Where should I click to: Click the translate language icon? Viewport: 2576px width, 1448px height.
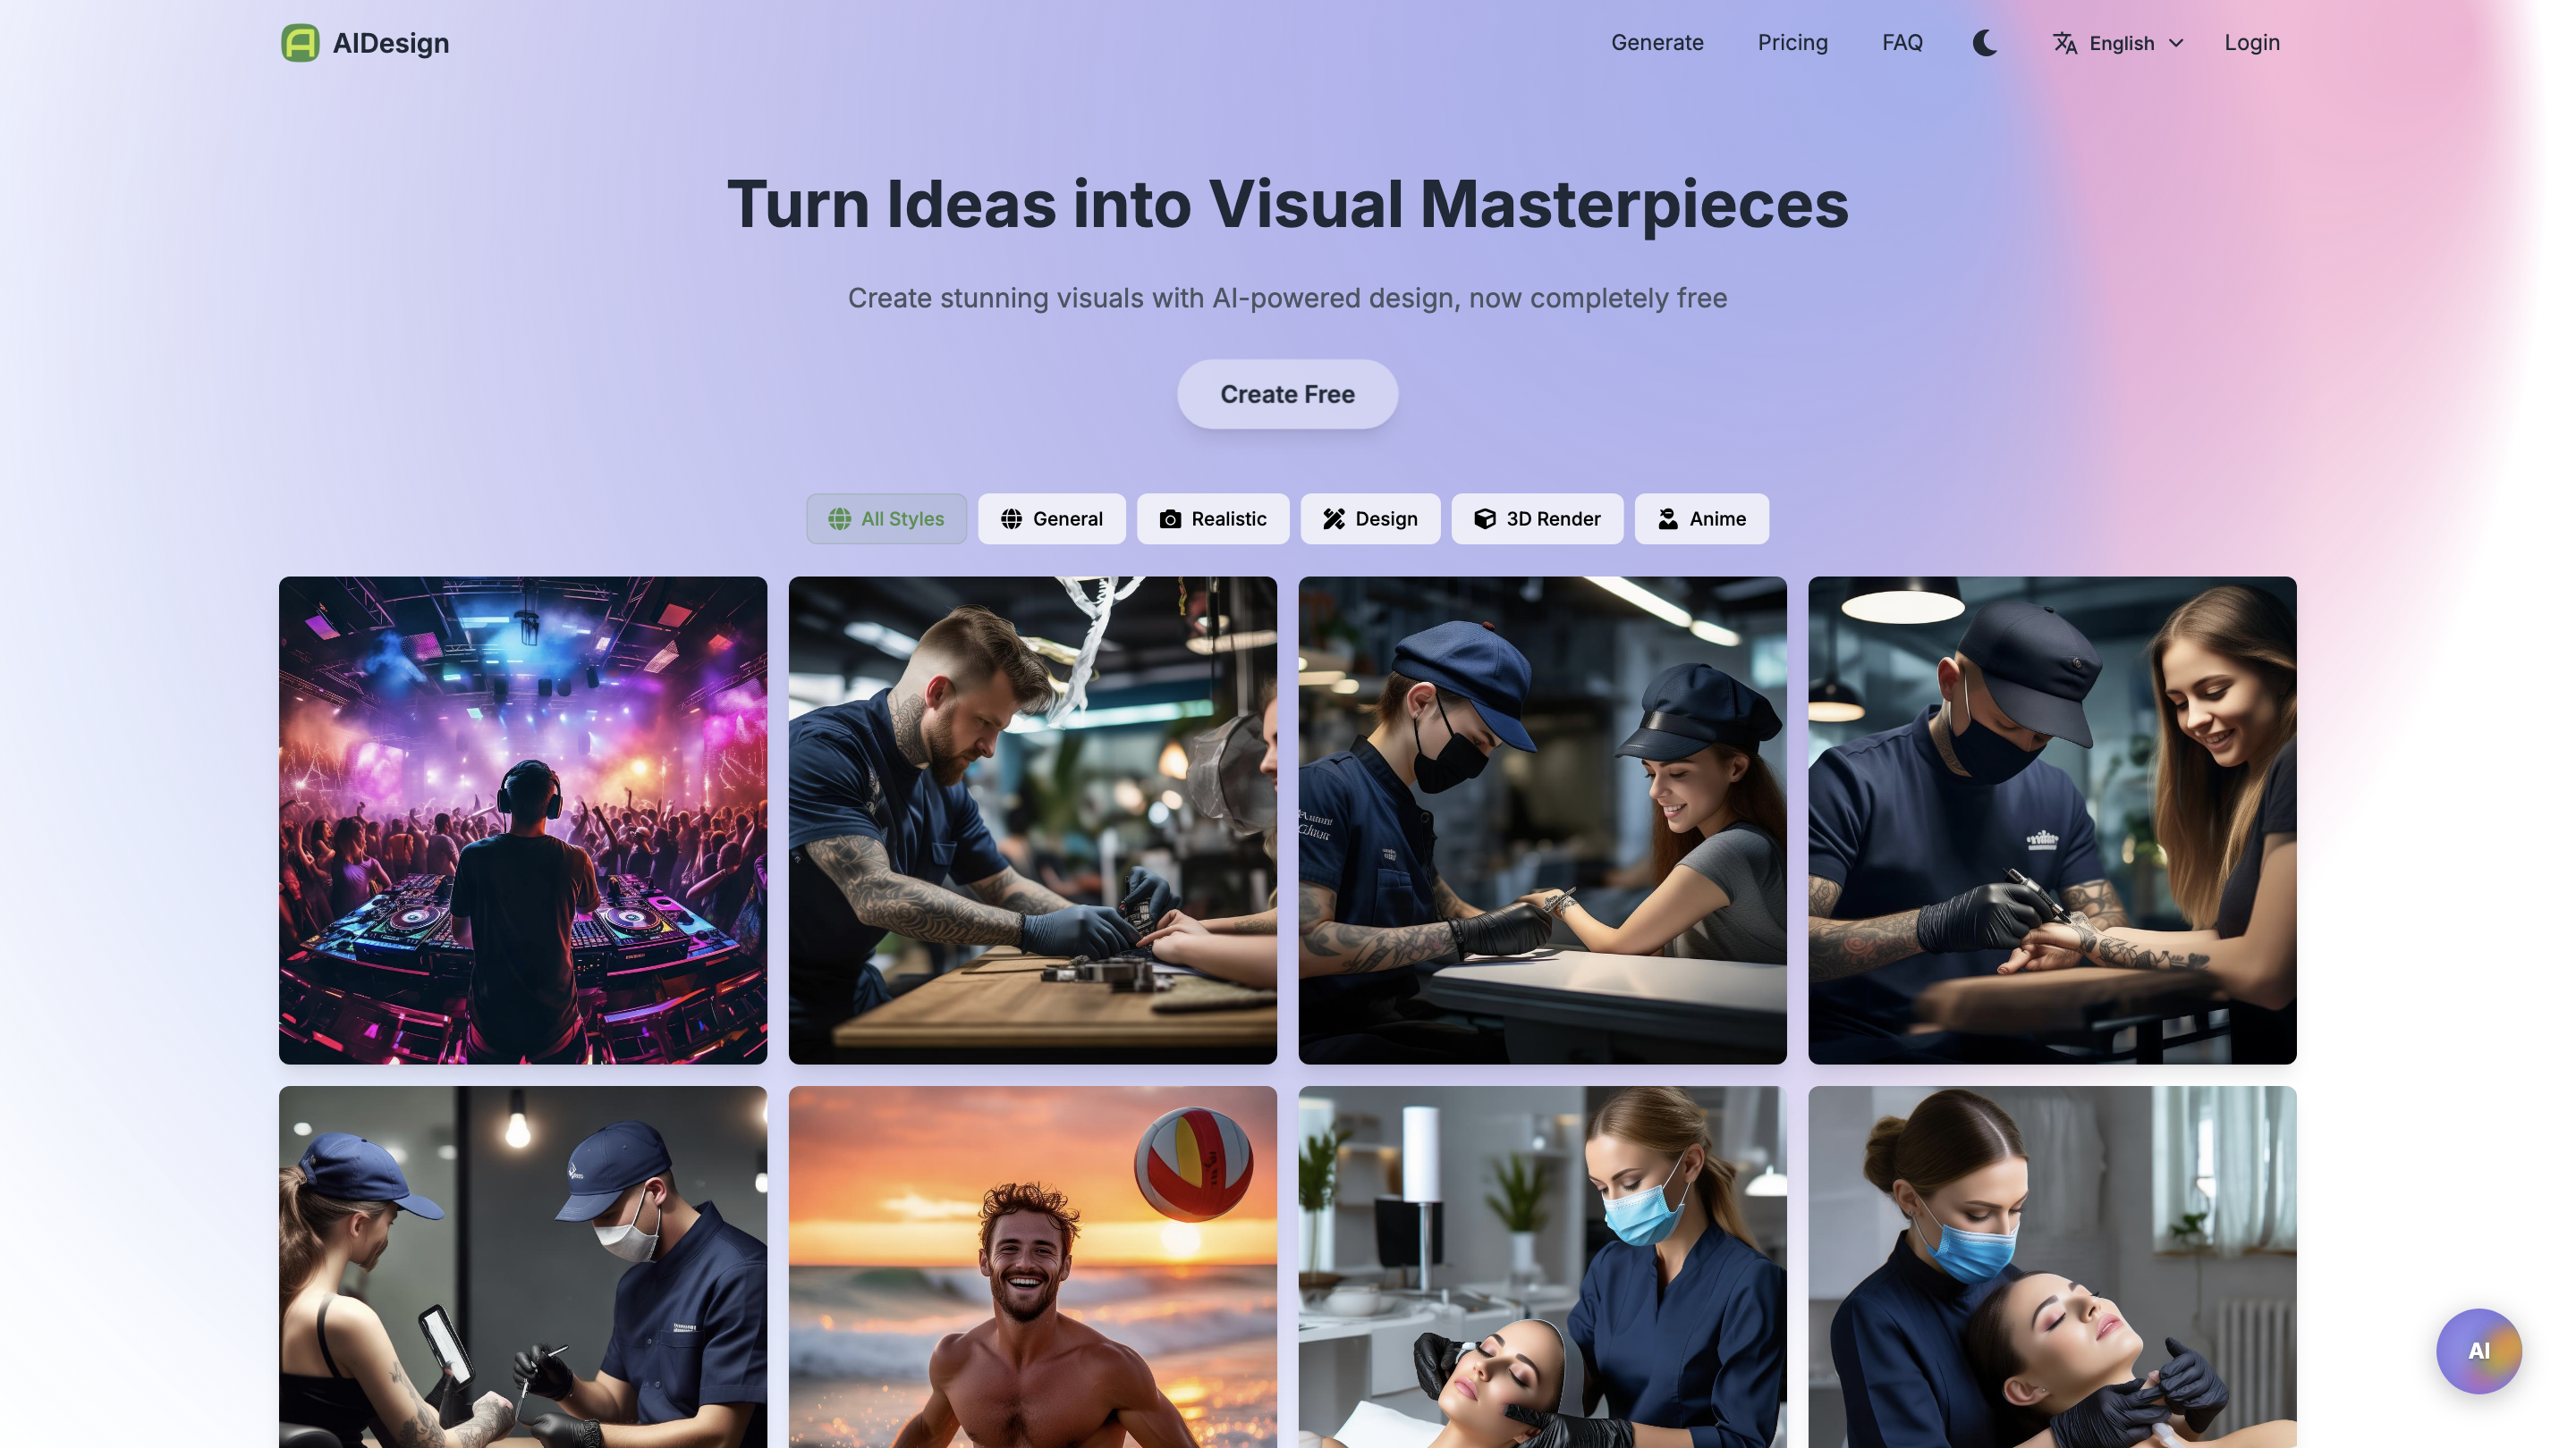(x=2065, y=43)
